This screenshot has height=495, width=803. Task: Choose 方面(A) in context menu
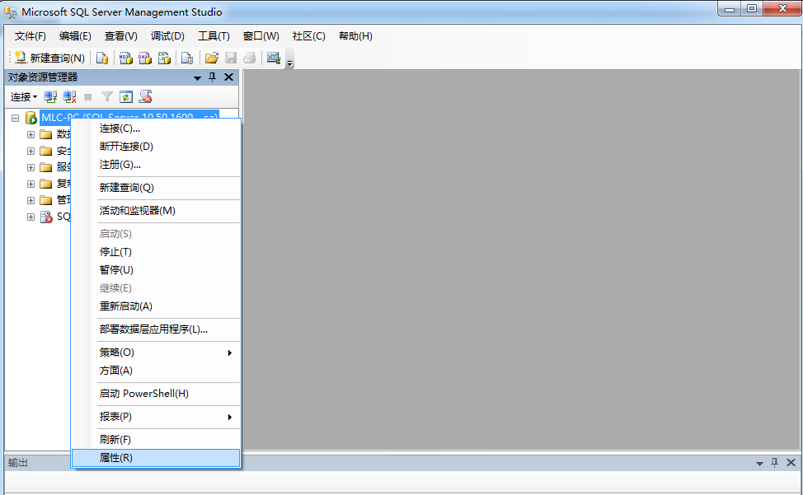pos(156,371)
